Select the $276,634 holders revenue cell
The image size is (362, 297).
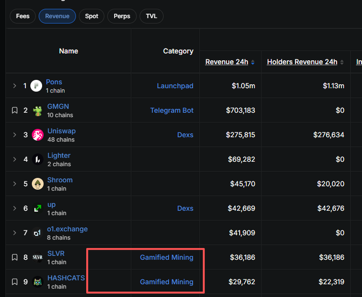pos(328,135)
